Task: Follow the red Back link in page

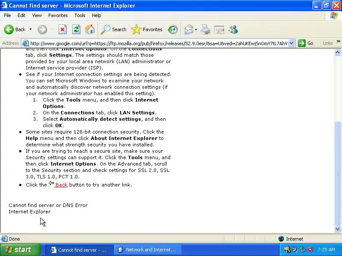Action: (x=61, y=185)
